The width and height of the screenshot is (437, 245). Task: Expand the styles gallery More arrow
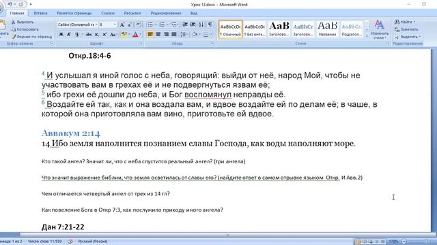click(x=367, y=35)
